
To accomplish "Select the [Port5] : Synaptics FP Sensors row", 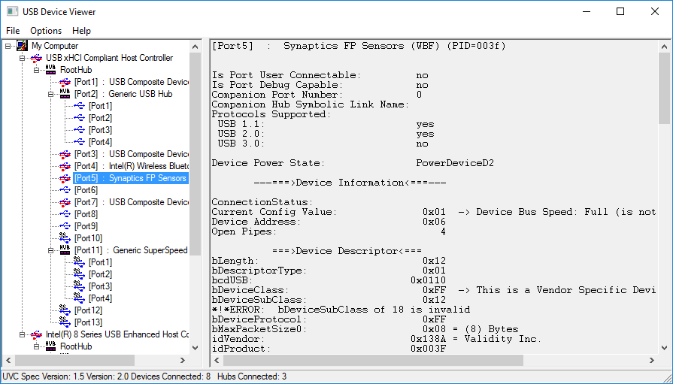I will pyautogui.click(x=131, y=177).
